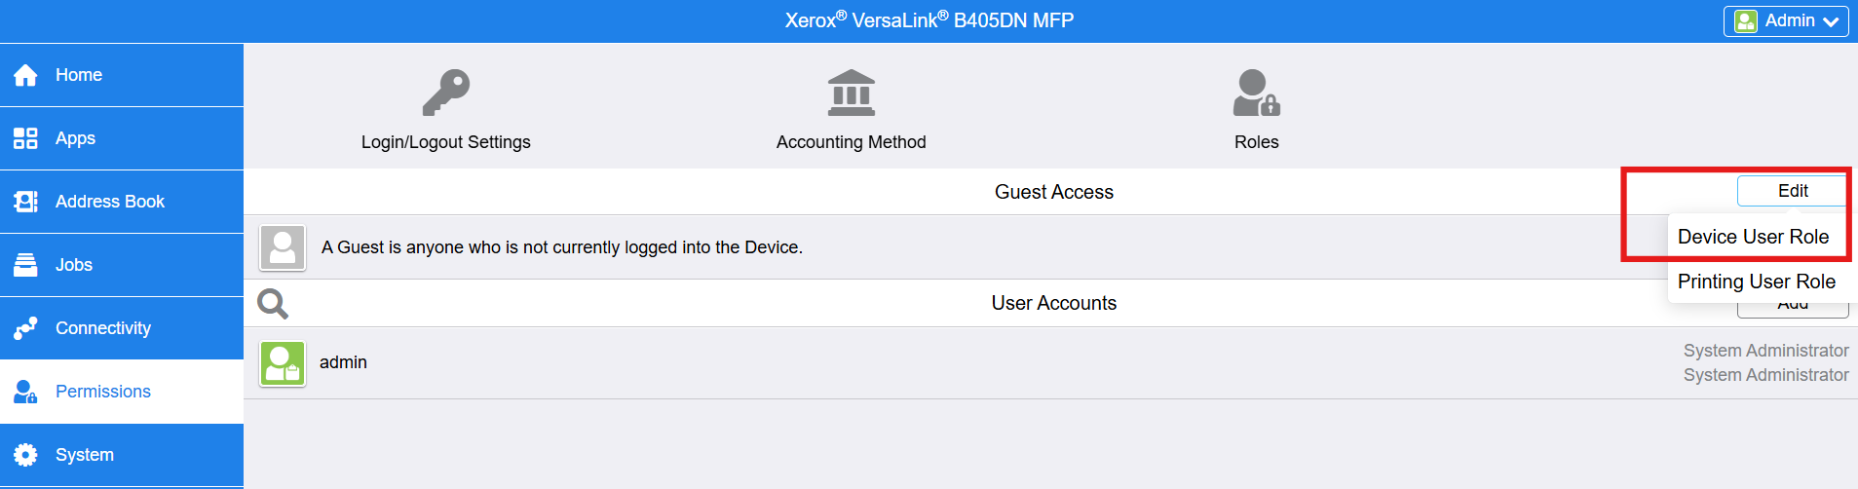
Task: Open the Roles user-lock icon
Action: click(1256, 94)
